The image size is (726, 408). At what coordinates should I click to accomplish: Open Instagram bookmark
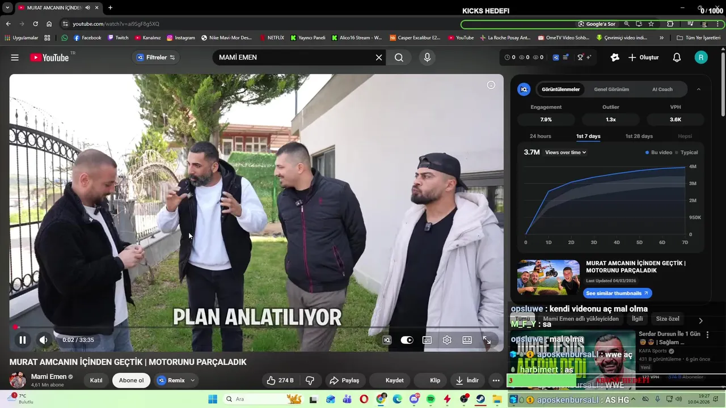click(x=180, y=38)
